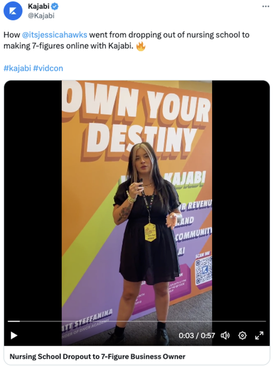Image resolution: width=273 pixels, height=367 pixels.
Task: Mute the video using the speaker icon
Action: click(225, 335)
